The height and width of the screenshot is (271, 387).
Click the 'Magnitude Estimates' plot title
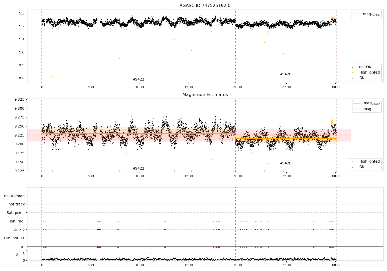point(205,95)
